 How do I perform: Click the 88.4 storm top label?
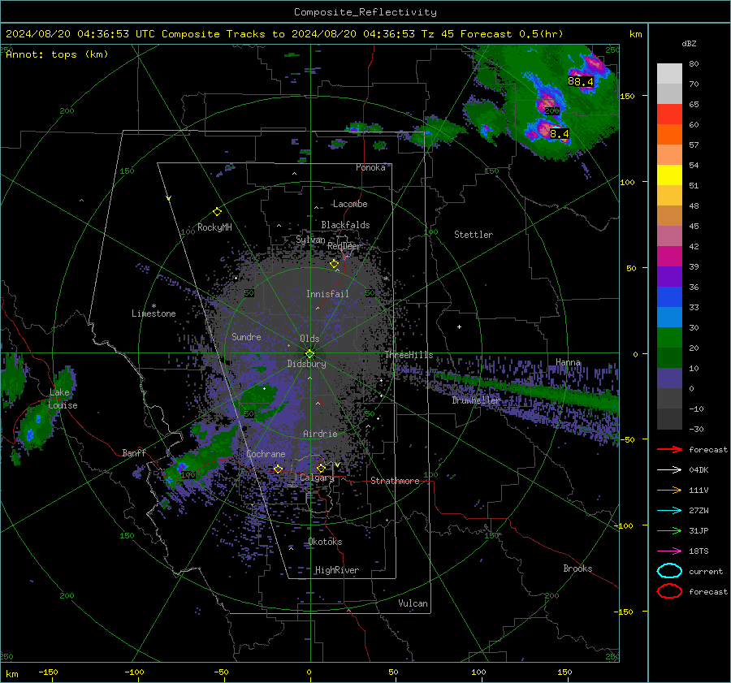click(581, 81)
